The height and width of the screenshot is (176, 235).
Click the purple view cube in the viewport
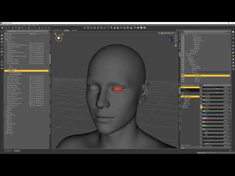pos(170,40)
